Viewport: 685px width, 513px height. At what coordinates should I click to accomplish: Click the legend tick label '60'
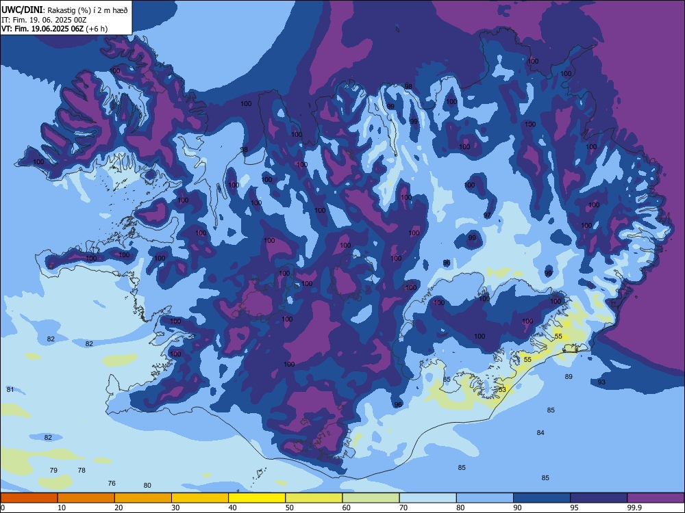click(347, 508)
